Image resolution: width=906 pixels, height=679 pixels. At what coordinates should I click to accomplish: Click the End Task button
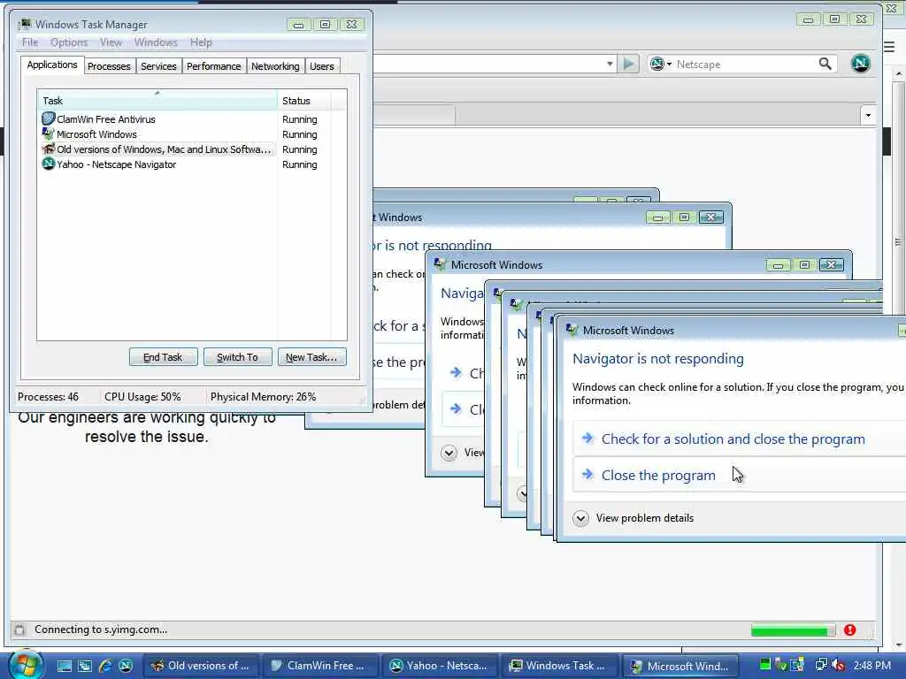tap(163, 357)
